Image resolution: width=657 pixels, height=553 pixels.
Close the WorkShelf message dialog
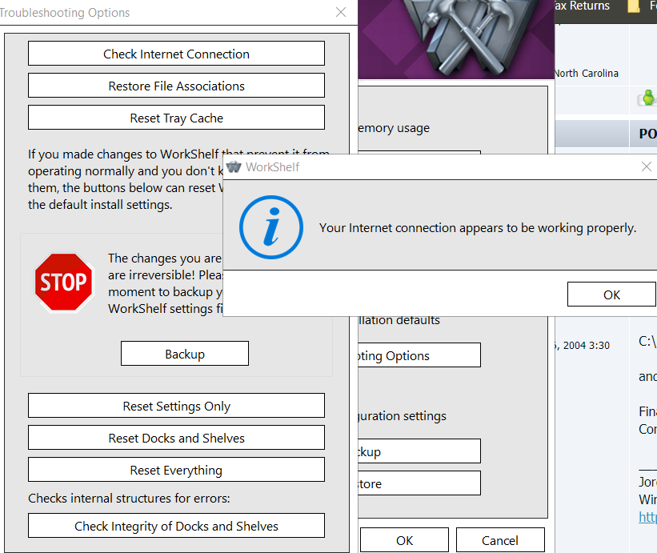click(x=647, y=166)
